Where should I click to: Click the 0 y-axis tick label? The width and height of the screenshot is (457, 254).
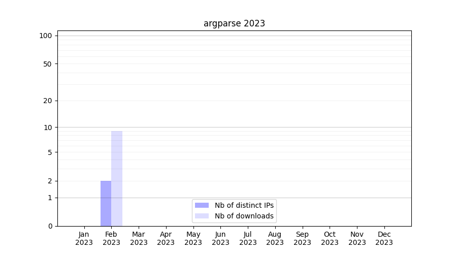[x=49, y=226]
